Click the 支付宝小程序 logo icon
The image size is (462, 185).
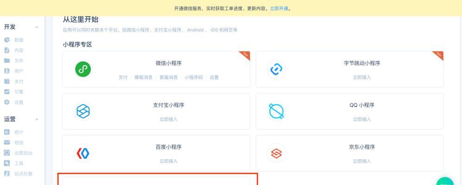pos(83,111)
